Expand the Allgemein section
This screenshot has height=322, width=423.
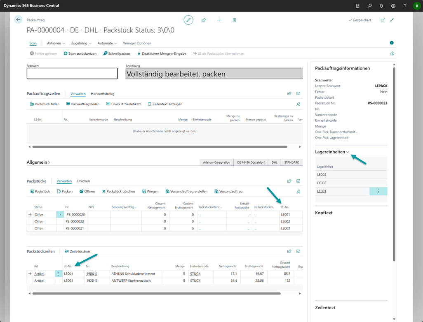click(x=38, y=162)
